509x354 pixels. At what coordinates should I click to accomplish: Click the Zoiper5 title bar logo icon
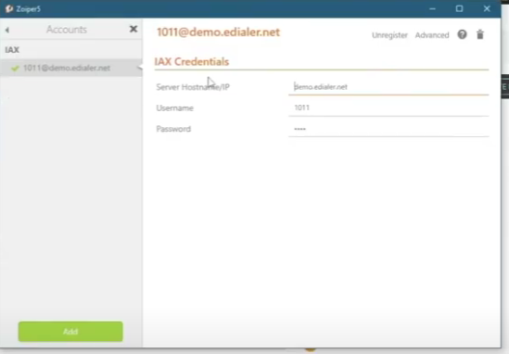[x=9, y=8]
